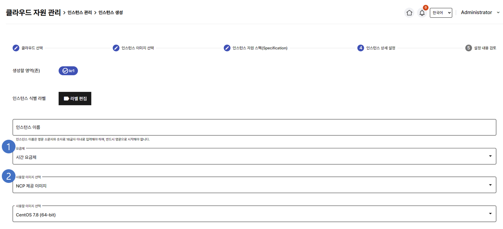Toggle the kr1 zone chip
The image size is (503, 229).
point(68,71)
